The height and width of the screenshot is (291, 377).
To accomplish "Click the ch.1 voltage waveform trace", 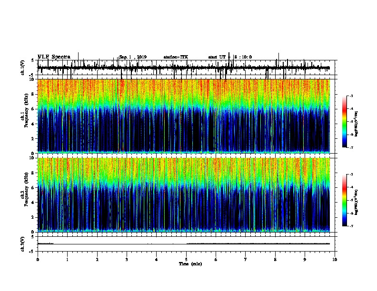I will 184,68.
